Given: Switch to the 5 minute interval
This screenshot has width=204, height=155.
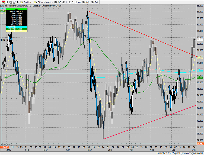Looking at the screenshot, I should [71, 2].
